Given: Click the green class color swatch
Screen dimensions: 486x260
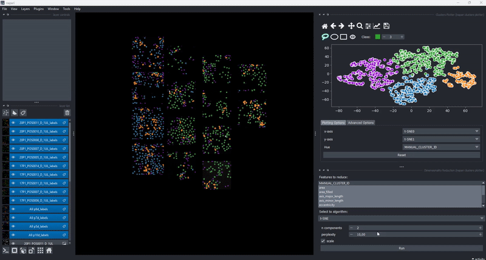Looking at the screenshot, I should pos(377,37).
